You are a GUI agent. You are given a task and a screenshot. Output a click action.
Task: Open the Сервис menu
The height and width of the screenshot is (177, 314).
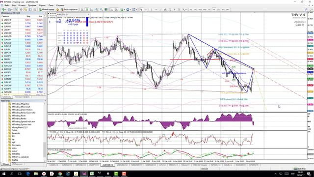tap(42, 5)
